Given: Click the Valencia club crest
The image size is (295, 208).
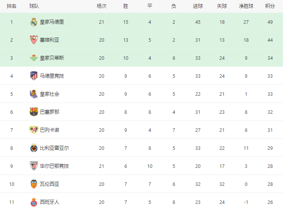Looking at the screenshot, I should [34, 184].
